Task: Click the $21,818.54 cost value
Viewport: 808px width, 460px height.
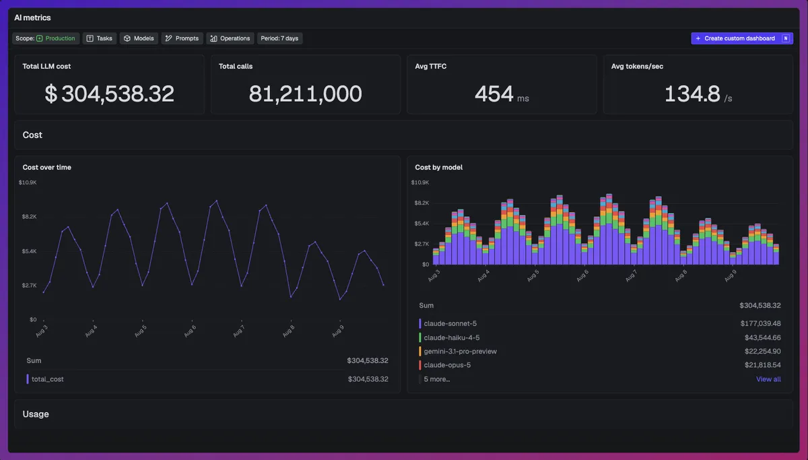Action: [x=762, y=365]
